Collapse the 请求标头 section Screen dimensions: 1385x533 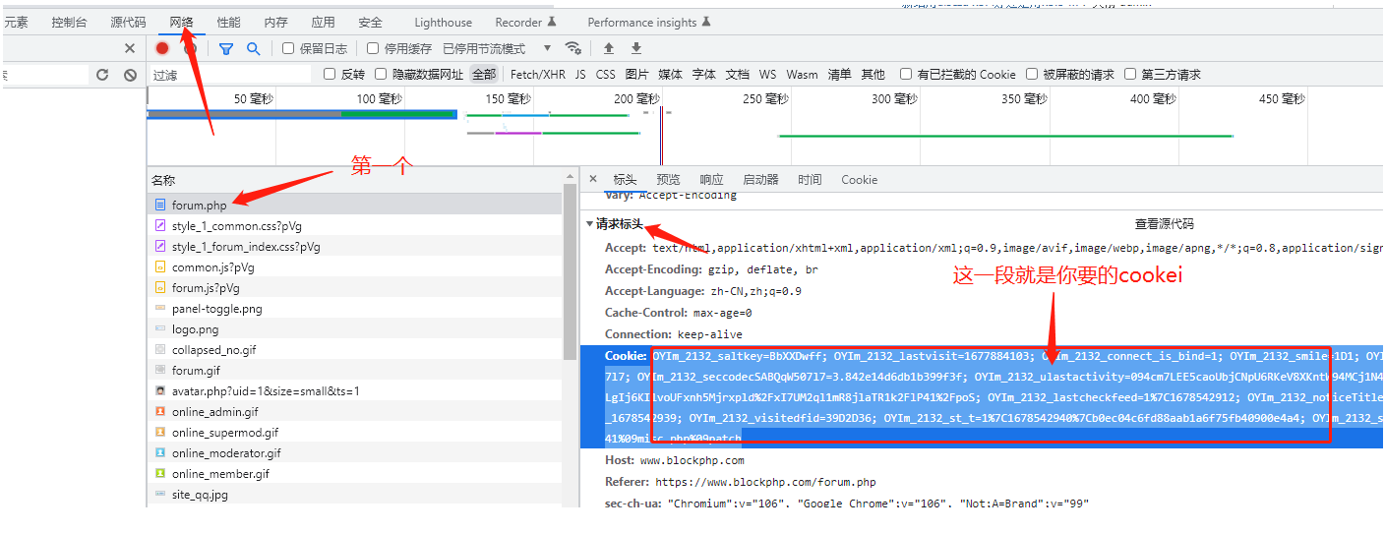tap(589, 224)
